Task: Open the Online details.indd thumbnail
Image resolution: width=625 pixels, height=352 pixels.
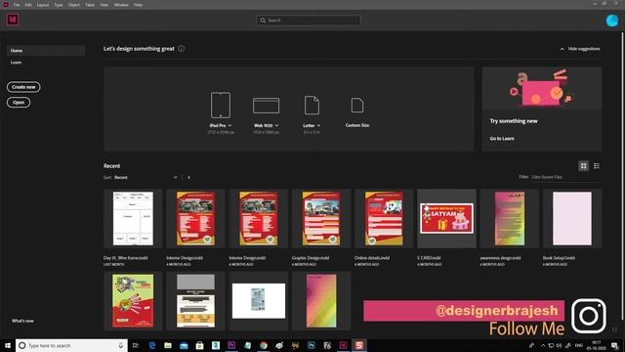Action: 384,218
